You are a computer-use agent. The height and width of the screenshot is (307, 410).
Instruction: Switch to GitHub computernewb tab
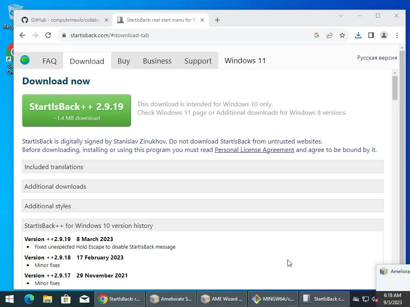[x=63, y=20]
